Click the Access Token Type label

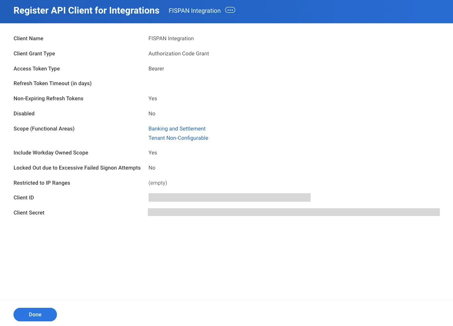pos(37,69)
